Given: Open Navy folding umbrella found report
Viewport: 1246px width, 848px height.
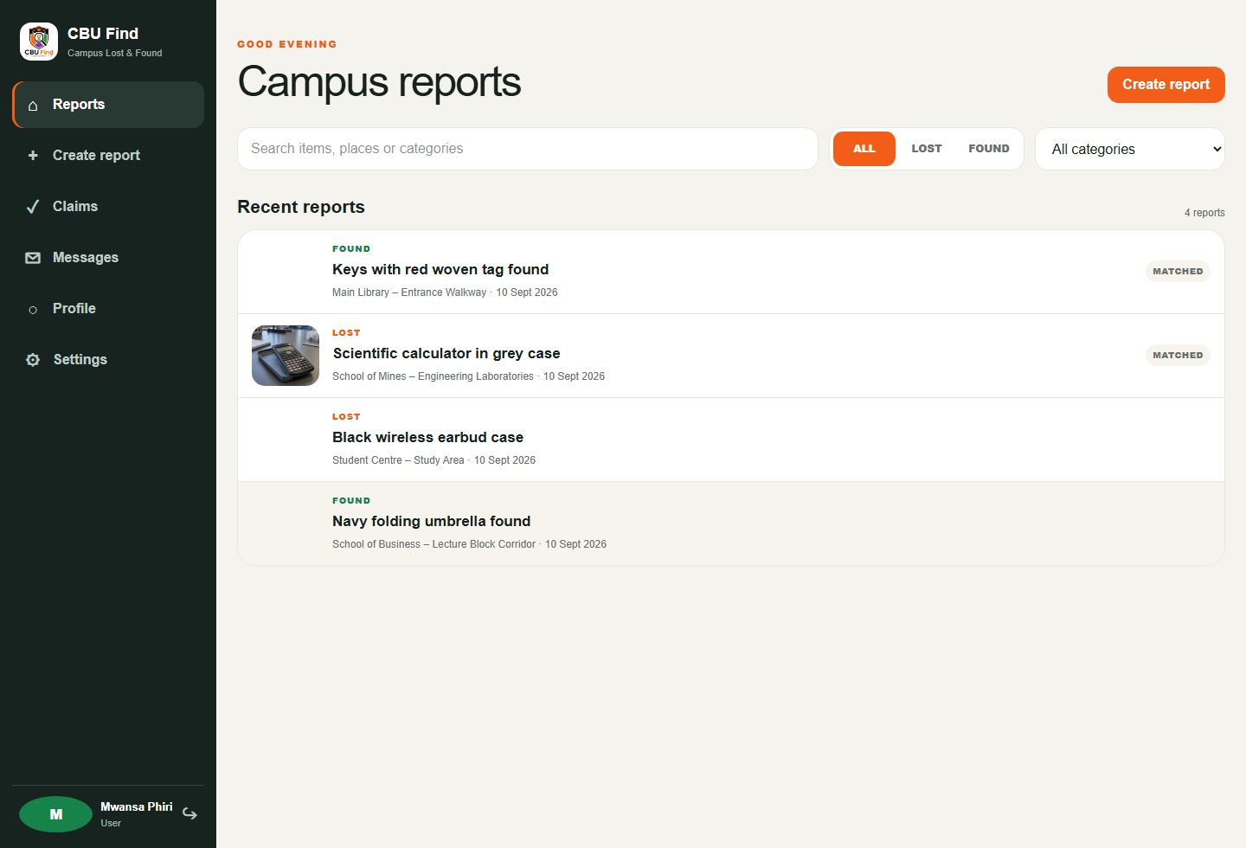Looking at the screenshot, I should (731, 524).
